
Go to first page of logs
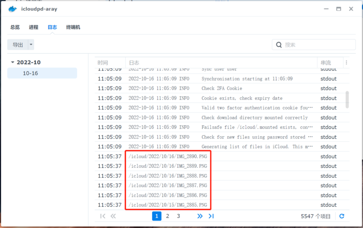coord(103,216)
